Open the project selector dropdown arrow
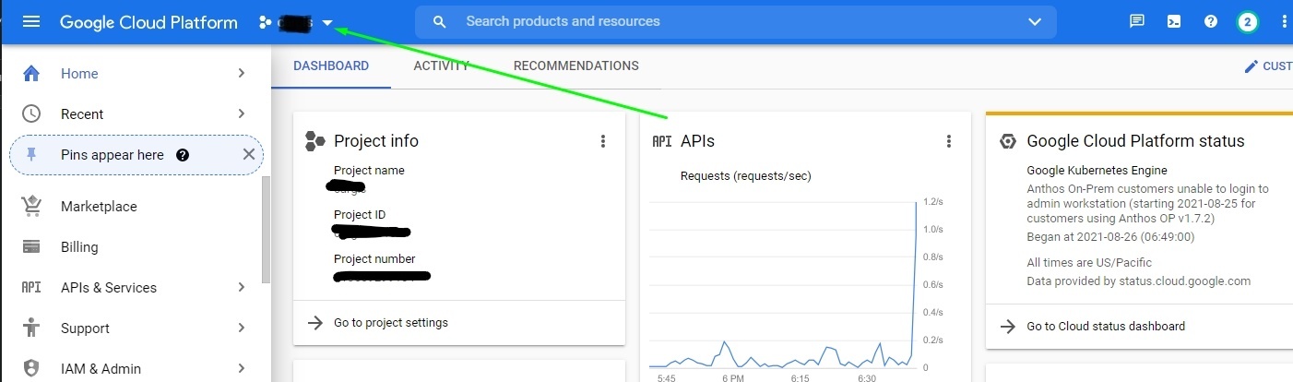Screen dimensions: 1293x382 click(x=326, y=23)
